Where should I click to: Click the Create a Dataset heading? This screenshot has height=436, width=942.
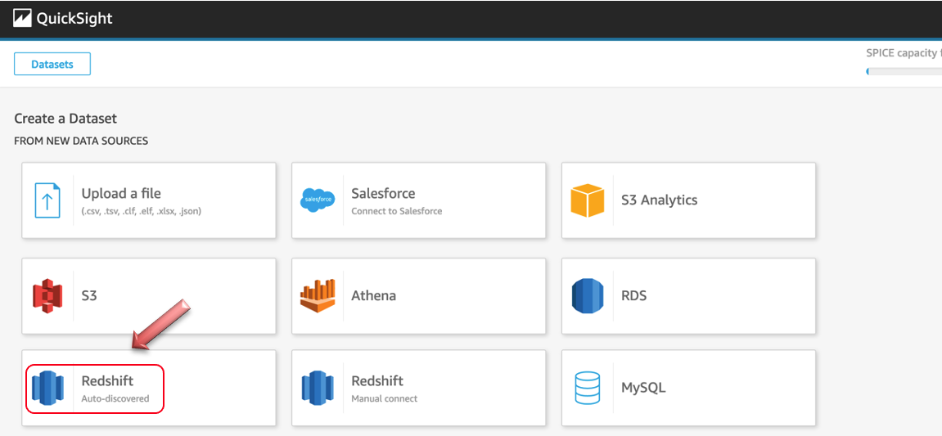(x=65, y=119)
